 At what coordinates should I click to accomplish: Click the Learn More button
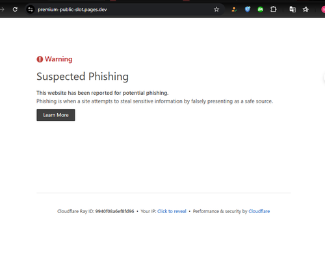56,115
